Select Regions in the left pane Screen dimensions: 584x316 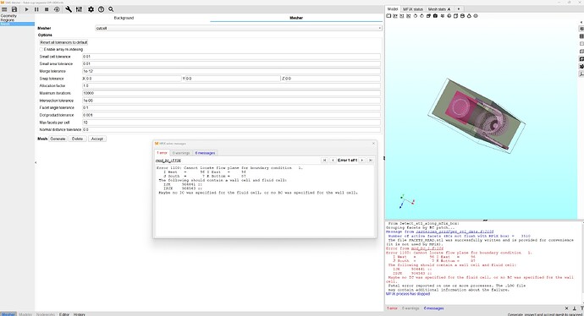point(8,20)
